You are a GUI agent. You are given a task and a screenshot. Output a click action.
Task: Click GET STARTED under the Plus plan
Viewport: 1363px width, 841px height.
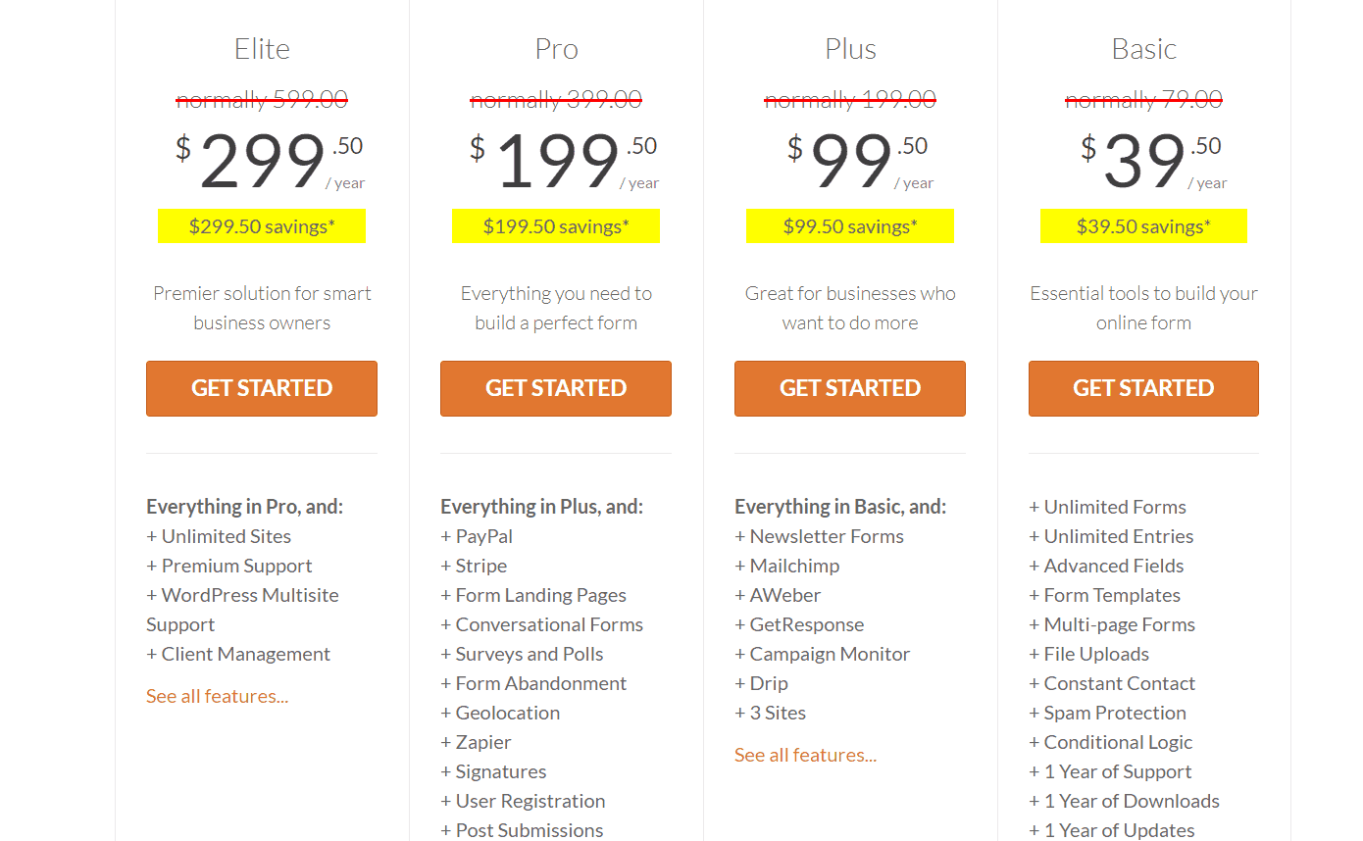coord(850,388)
